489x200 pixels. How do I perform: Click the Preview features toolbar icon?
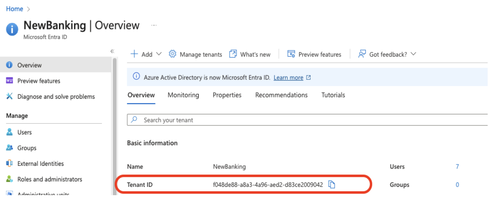click(291, 54)
